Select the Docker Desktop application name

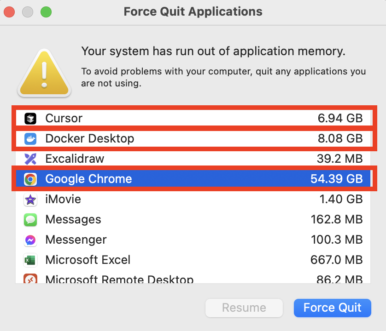coord(90,138)
